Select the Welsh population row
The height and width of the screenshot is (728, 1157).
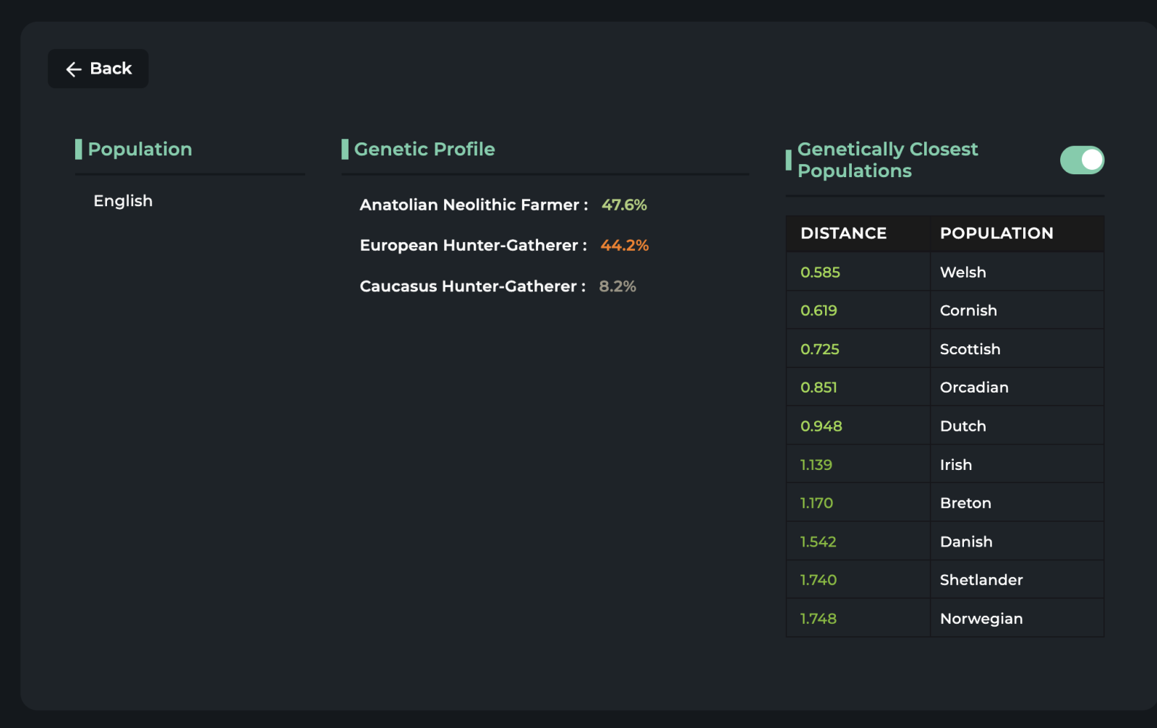(944, 272)
